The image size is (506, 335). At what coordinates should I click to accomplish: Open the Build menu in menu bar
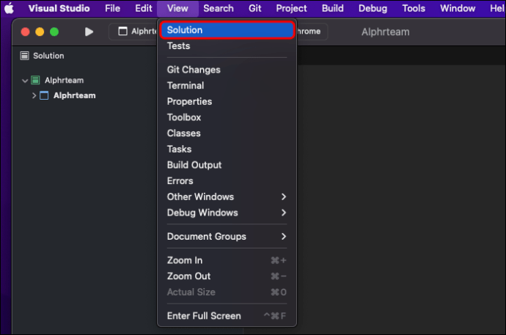pyautogui.click(x=332, y=9)
